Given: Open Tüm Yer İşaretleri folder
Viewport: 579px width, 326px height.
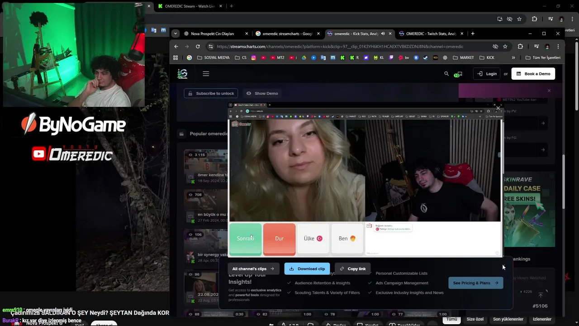Looking at the screenshot, I should (x=543, y=58).
